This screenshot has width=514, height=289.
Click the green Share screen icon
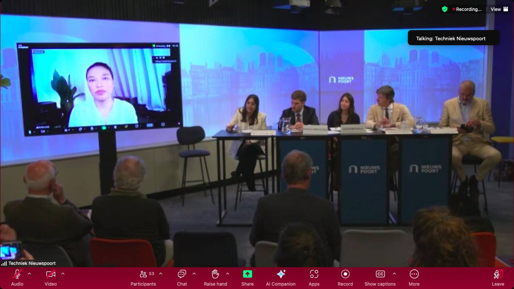click(247, 274)
